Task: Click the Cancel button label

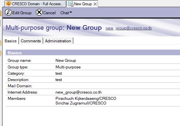Action: pyautogui.click(x=49, y=13)
